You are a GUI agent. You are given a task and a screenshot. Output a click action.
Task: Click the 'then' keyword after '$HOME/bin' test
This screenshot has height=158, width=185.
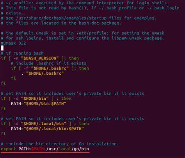(x=66, y=99)
